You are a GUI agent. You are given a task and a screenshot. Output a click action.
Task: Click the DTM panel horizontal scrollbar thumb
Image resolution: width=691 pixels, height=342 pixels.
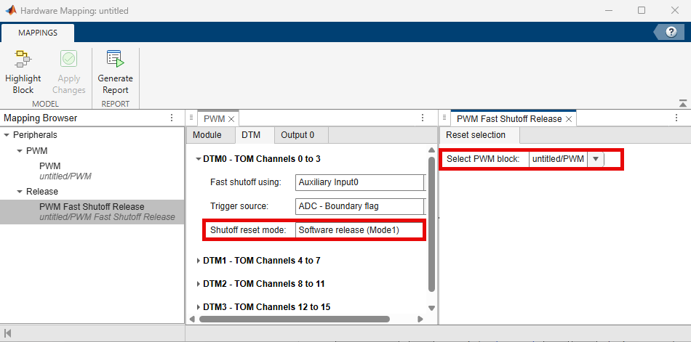coord(295,319)
